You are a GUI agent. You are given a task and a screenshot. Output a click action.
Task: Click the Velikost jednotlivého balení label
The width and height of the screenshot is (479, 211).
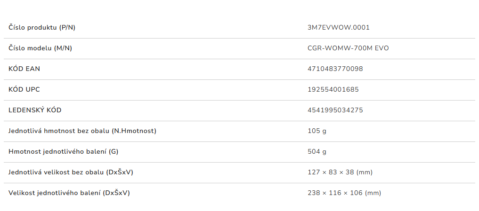coord(69,193)
